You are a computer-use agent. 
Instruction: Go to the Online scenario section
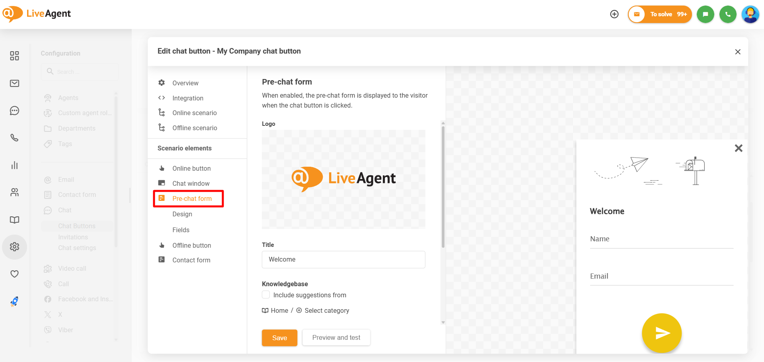194,113
